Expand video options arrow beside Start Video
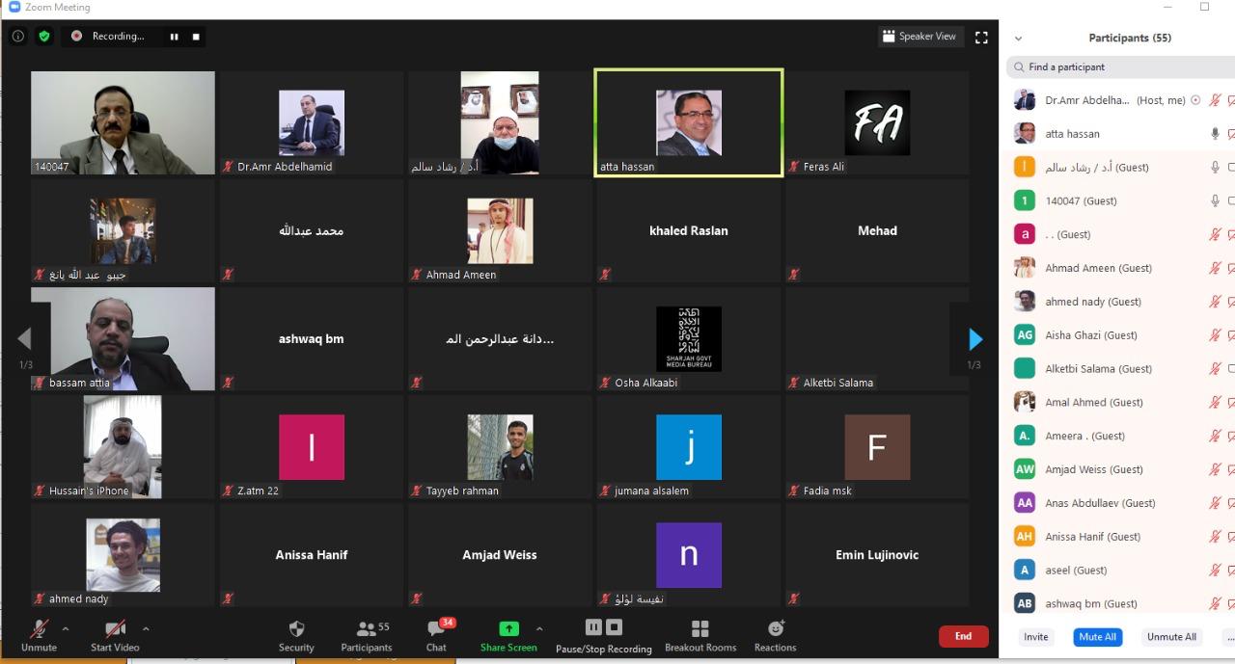Image resolution: width=1235 pixels, height=664 pixels. pos(146,628)
